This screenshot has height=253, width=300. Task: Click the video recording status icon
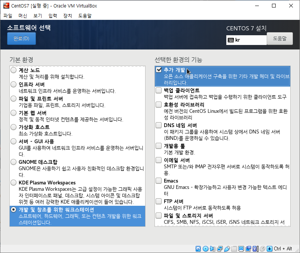click(248, 249)
